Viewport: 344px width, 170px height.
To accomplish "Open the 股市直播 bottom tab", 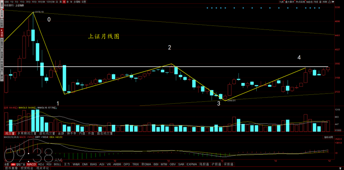I will [11, 168].
